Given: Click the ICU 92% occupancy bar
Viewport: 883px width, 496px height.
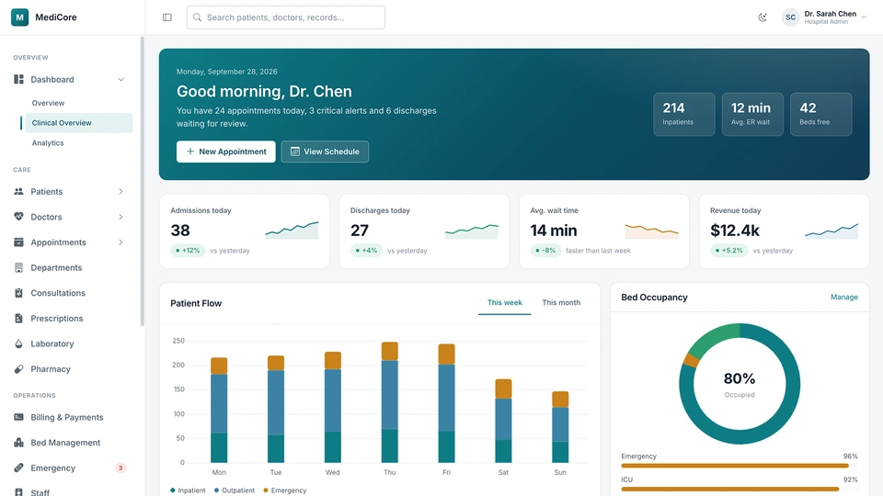Looking at the screenshot, I should [740, 490].
